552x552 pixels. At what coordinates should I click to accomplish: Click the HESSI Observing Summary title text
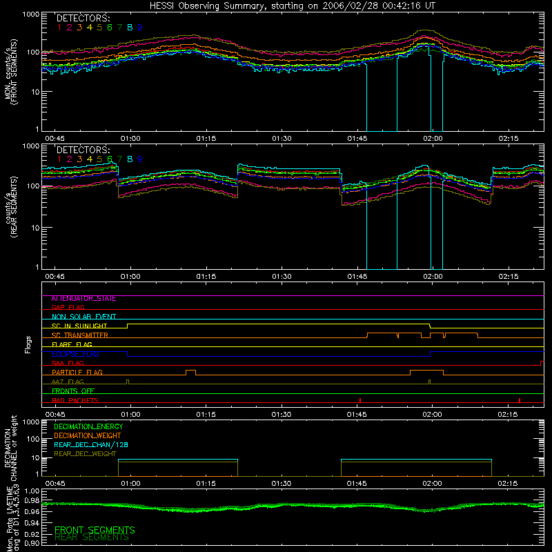pyautogui.click(x=292, y=6)
